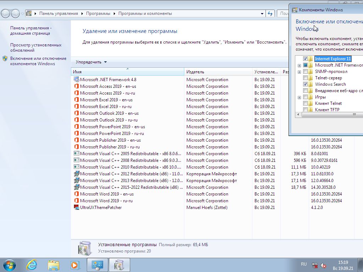Click the Office icon of Microsoft Publisher 2019 - en-us
The image size is (363, 272).
(x=77, y=140)
